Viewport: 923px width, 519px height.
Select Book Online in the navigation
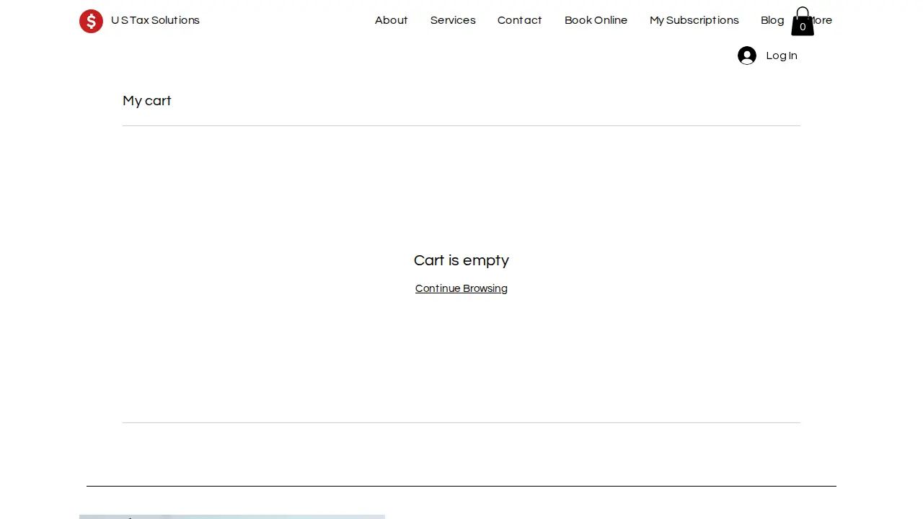click(596, 20)
